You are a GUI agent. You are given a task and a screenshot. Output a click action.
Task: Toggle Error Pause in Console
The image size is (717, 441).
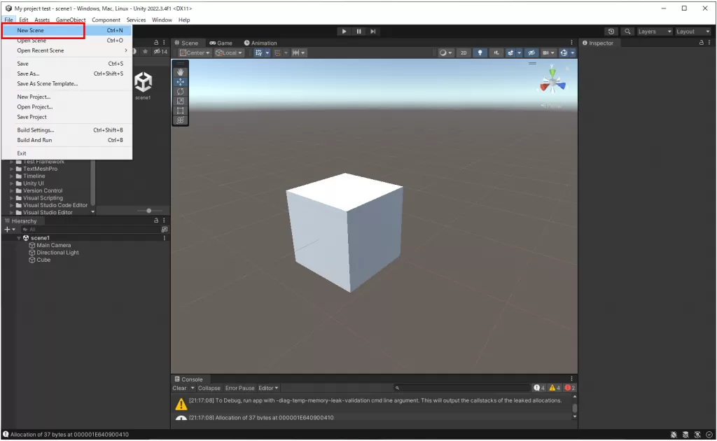(x=239, y=388)
